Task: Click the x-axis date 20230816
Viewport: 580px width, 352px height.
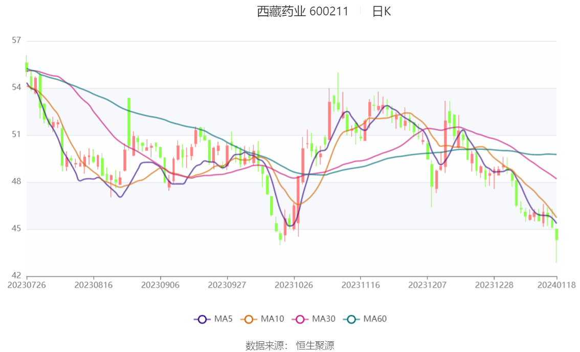Action: pos(94,285)
